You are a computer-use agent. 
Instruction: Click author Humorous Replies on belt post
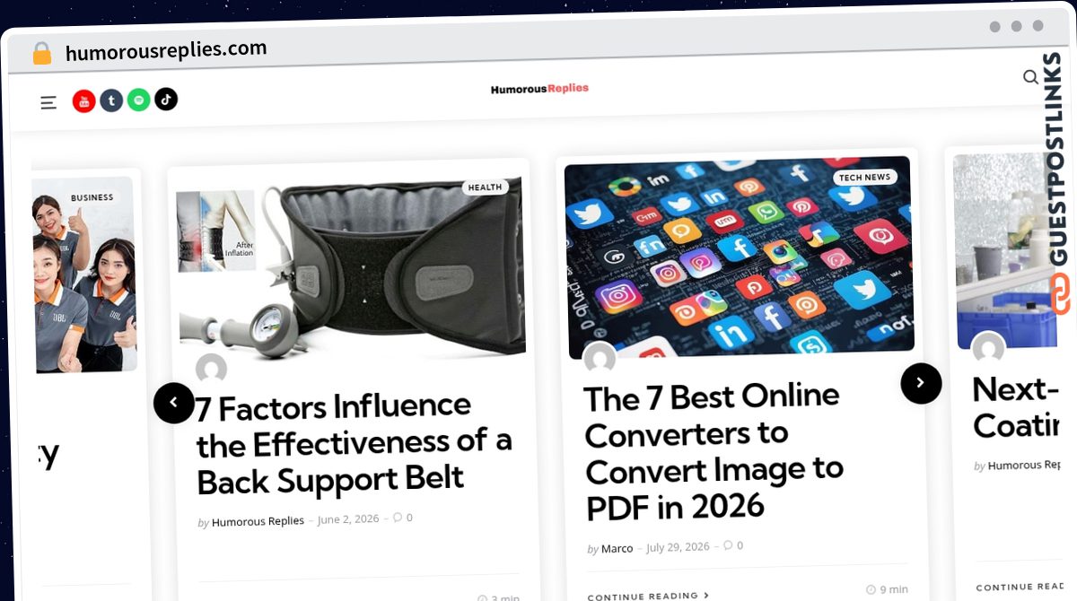coord(258,521)
